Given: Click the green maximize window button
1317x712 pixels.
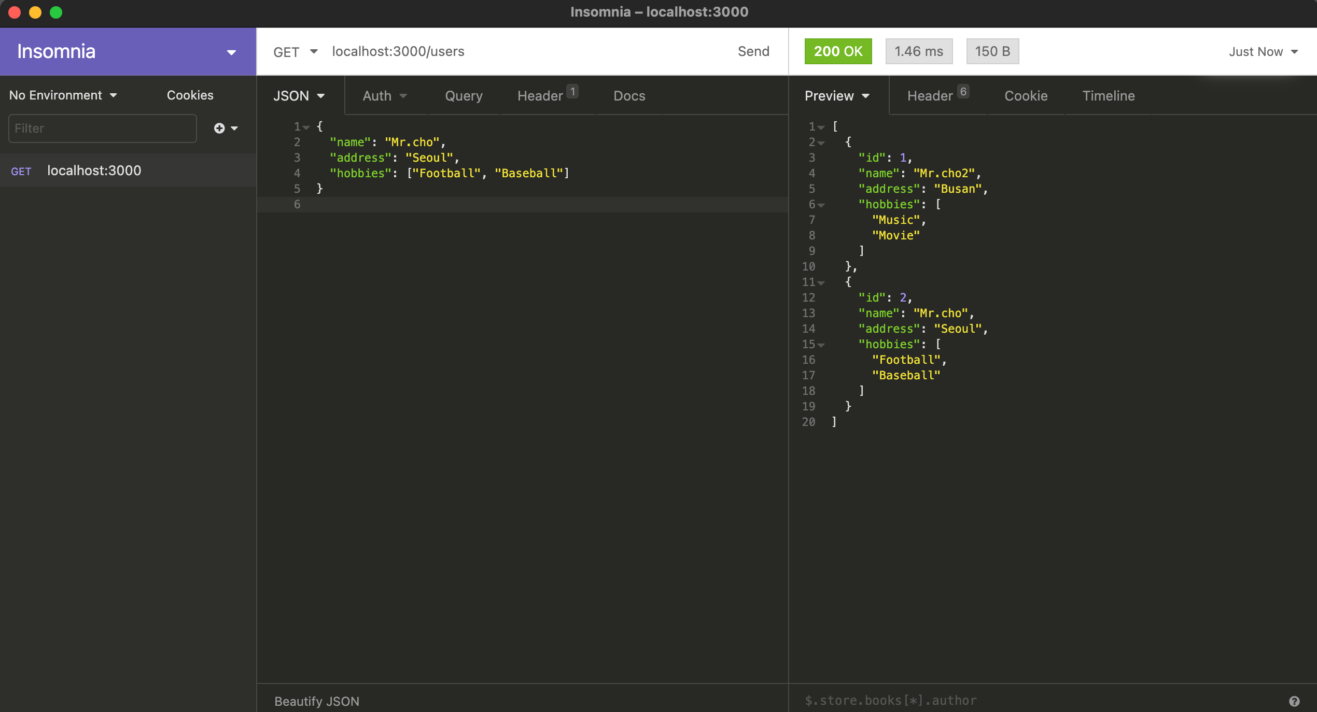Looking at the screenshot, I should point(56,12).
